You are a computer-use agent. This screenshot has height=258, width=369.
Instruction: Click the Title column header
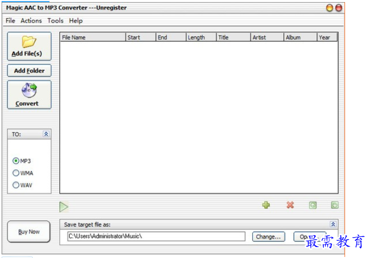pyautogui.click(x=233, y=38)
